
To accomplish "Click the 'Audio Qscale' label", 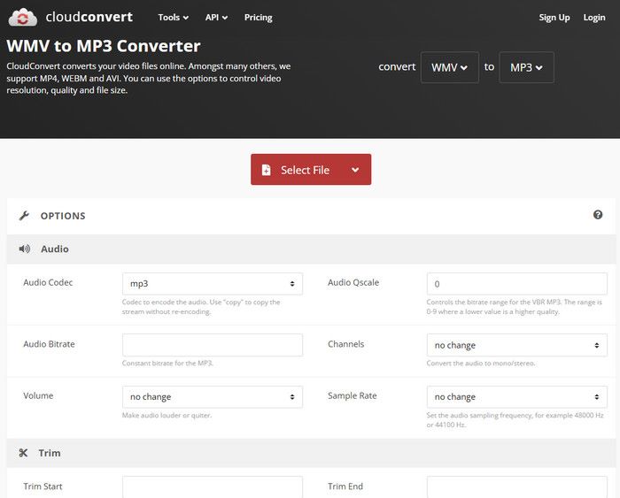I will click(353, 282).
